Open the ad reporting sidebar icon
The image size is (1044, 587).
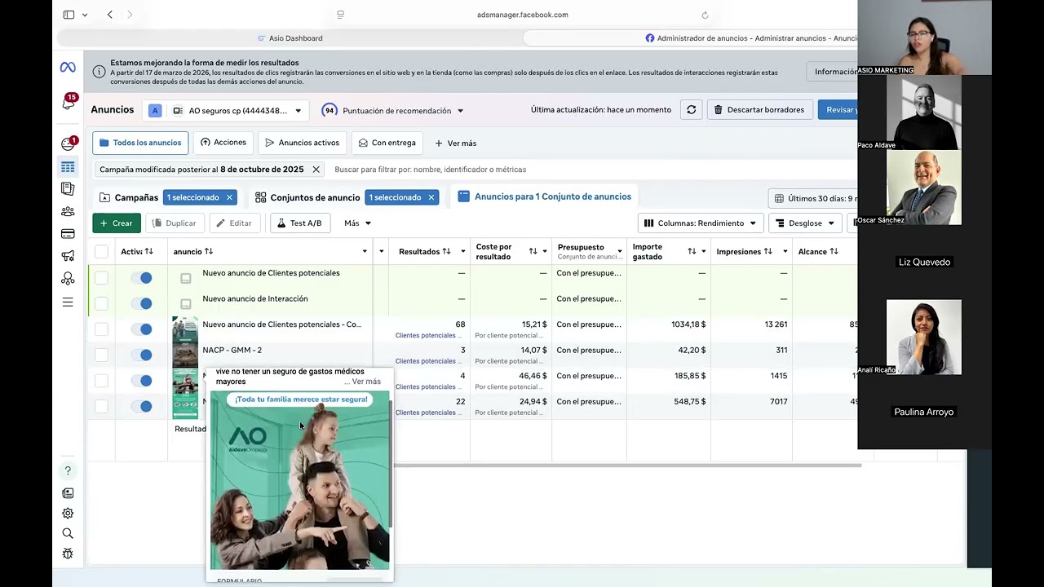[x=68, y=189]
